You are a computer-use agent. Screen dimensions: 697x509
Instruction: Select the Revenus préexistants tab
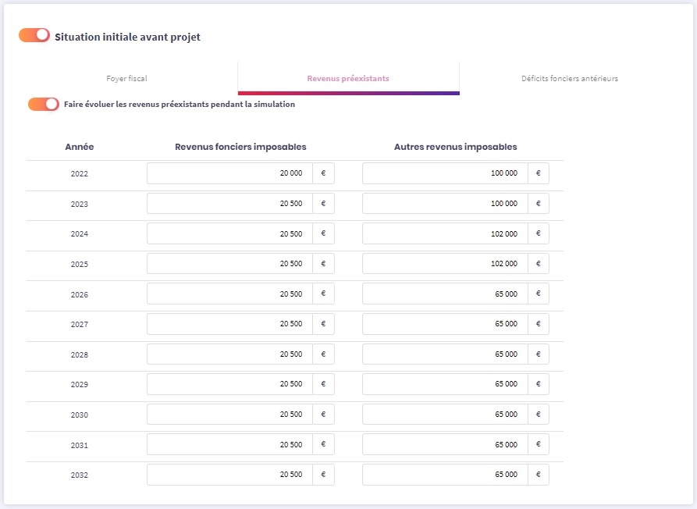[x=348, y=79]
